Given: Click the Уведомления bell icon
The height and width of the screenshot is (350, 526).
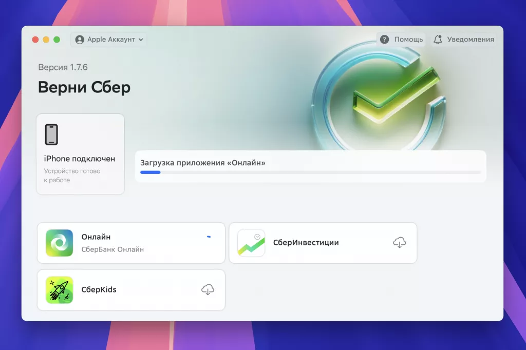Looking at the screenshot, I should [438, 39].
